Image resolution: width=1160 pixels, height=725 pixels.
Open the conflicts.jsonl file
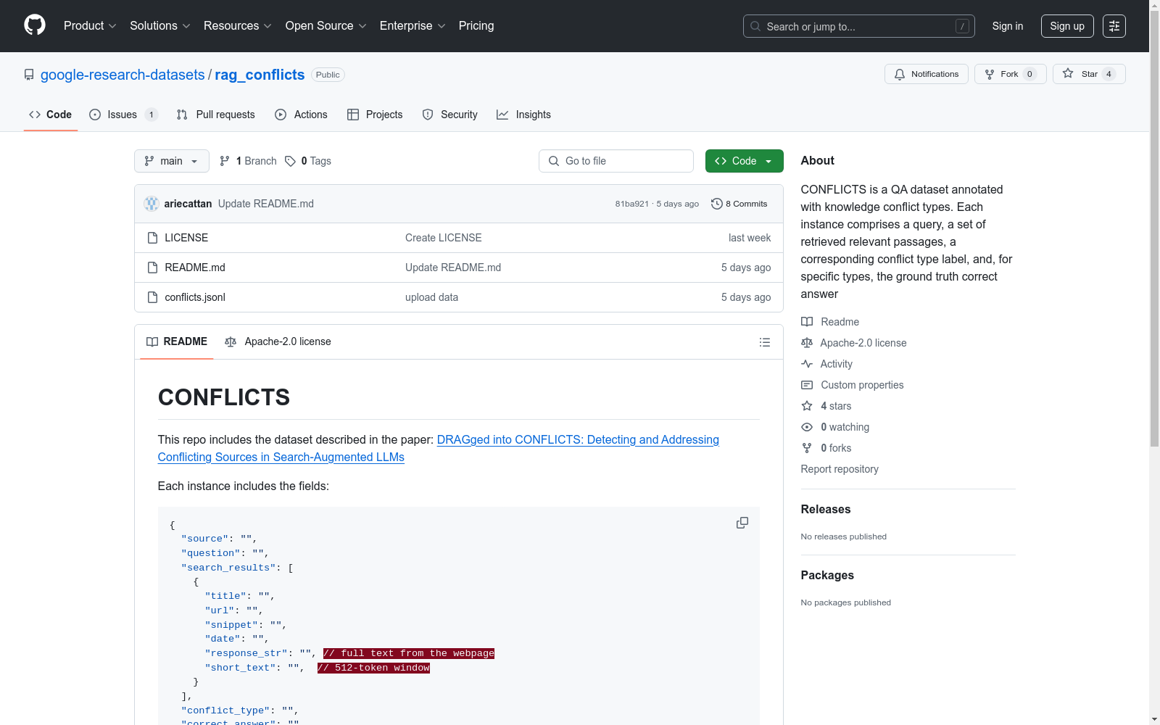coord(195,297)
